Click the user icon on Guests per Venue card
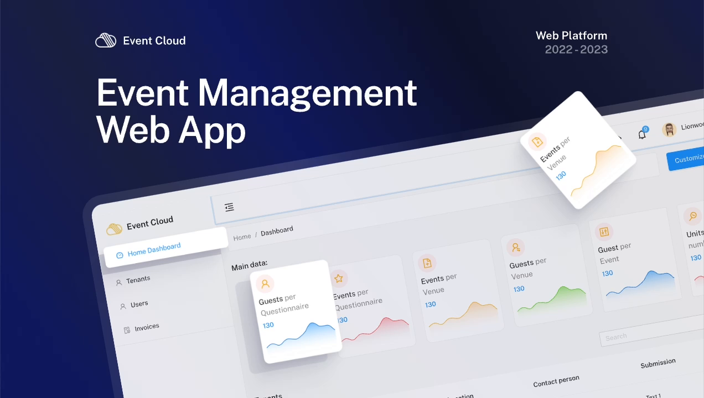 point(515,247)
